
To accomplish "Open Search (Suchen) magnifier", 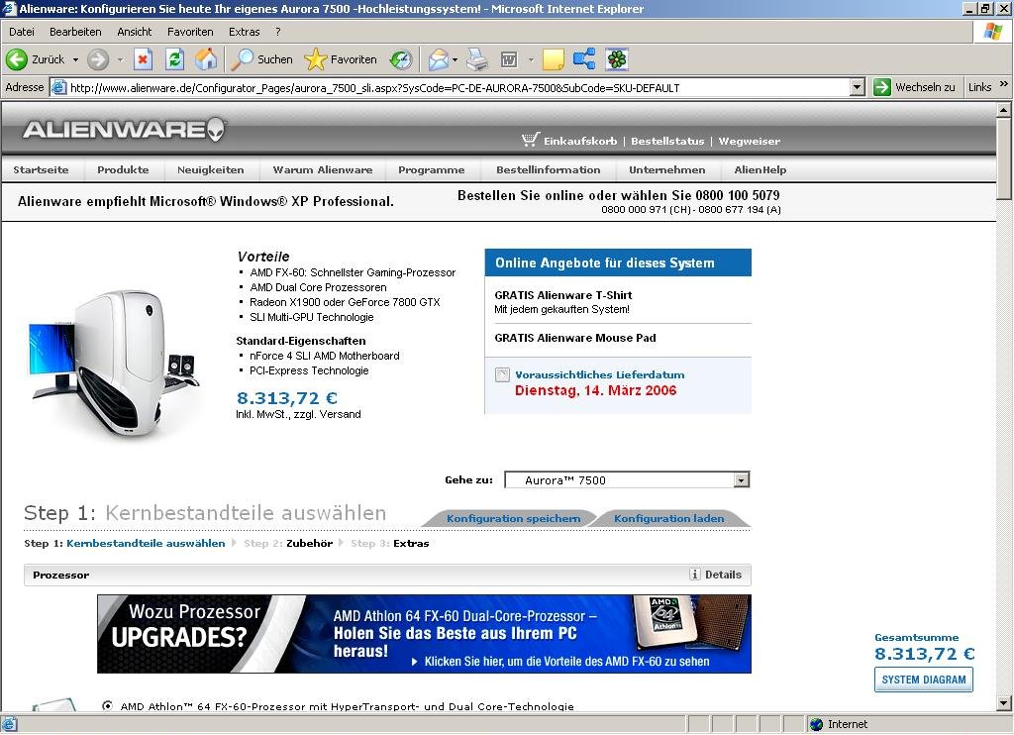I will (243, 59).
